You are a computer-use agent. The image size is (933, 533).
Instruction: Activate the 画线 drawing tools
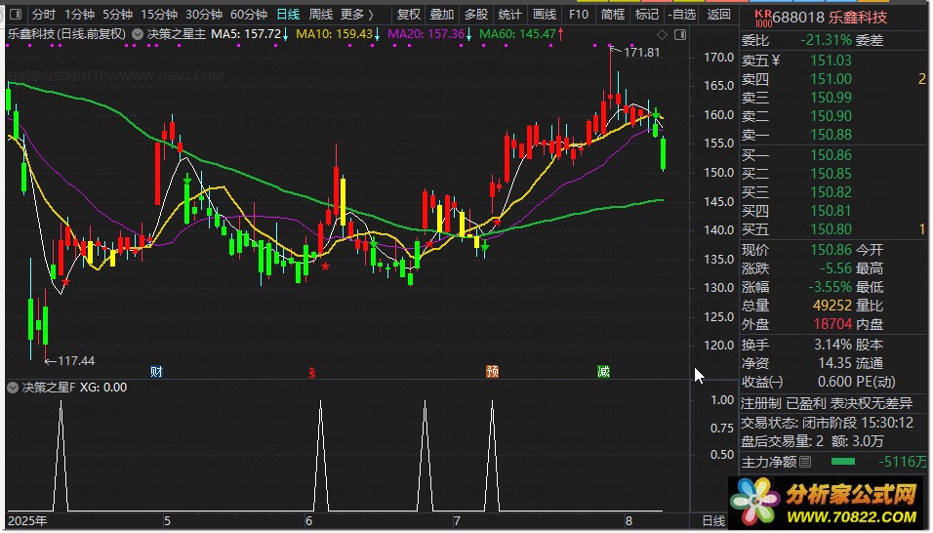tap(545, 14)
